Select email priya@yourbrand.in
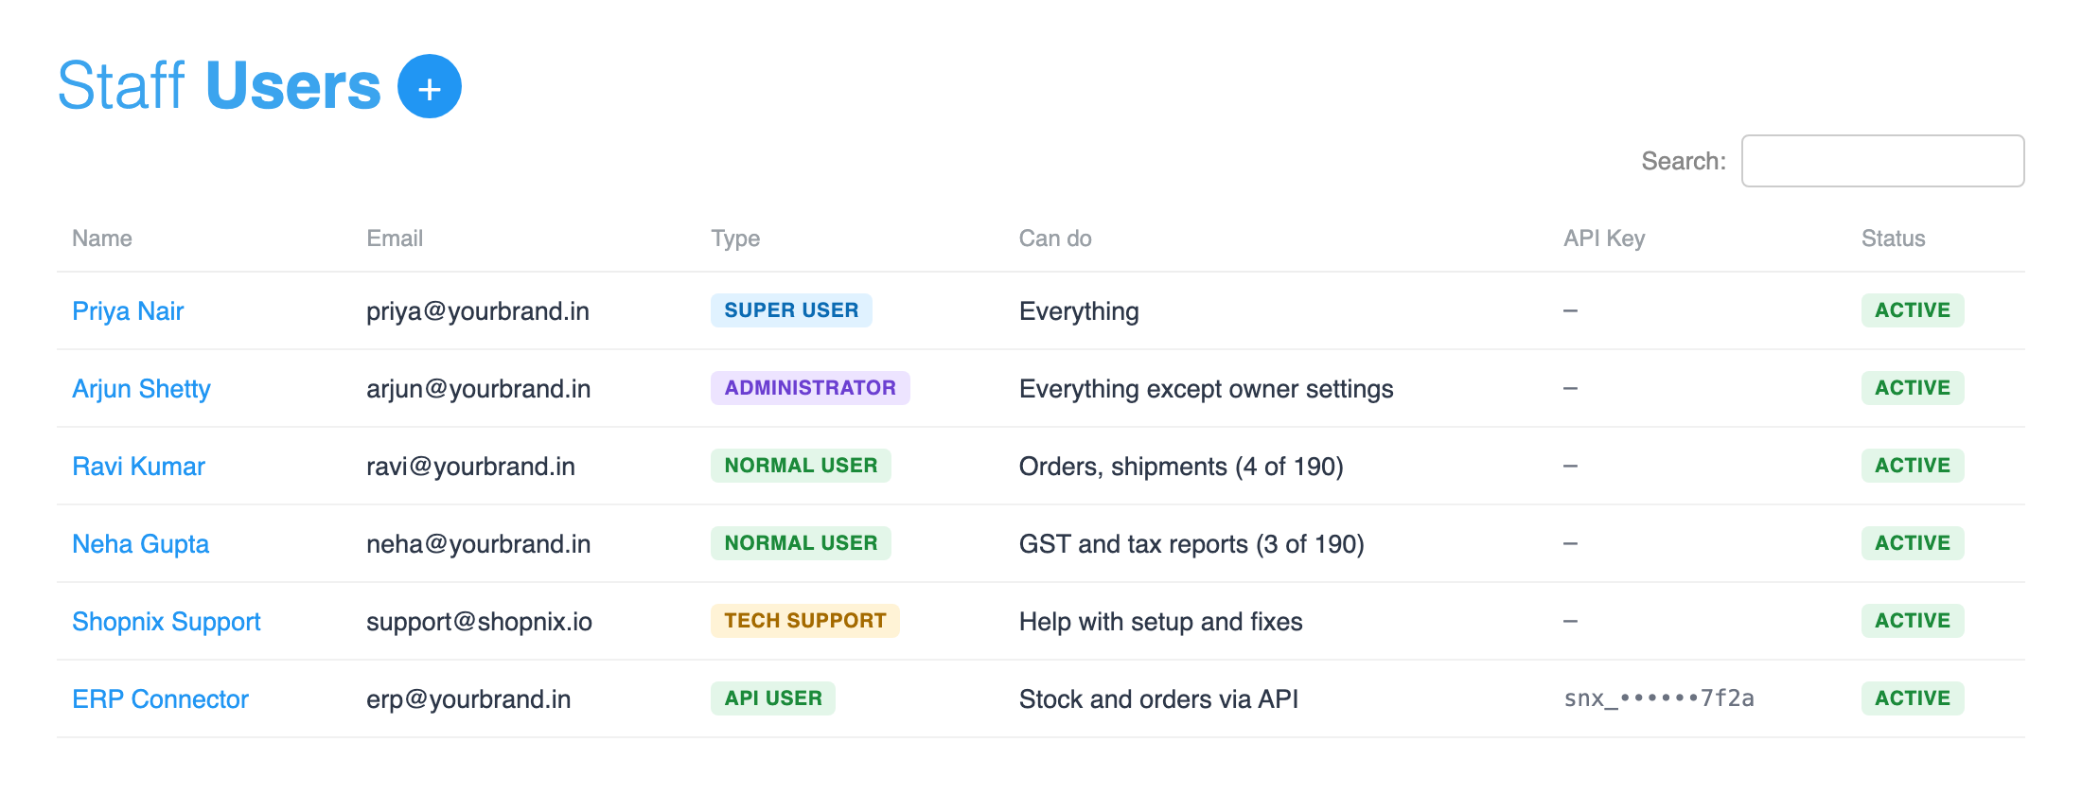The width and height of the screenshot is (2082, 795). pos(478,311)
